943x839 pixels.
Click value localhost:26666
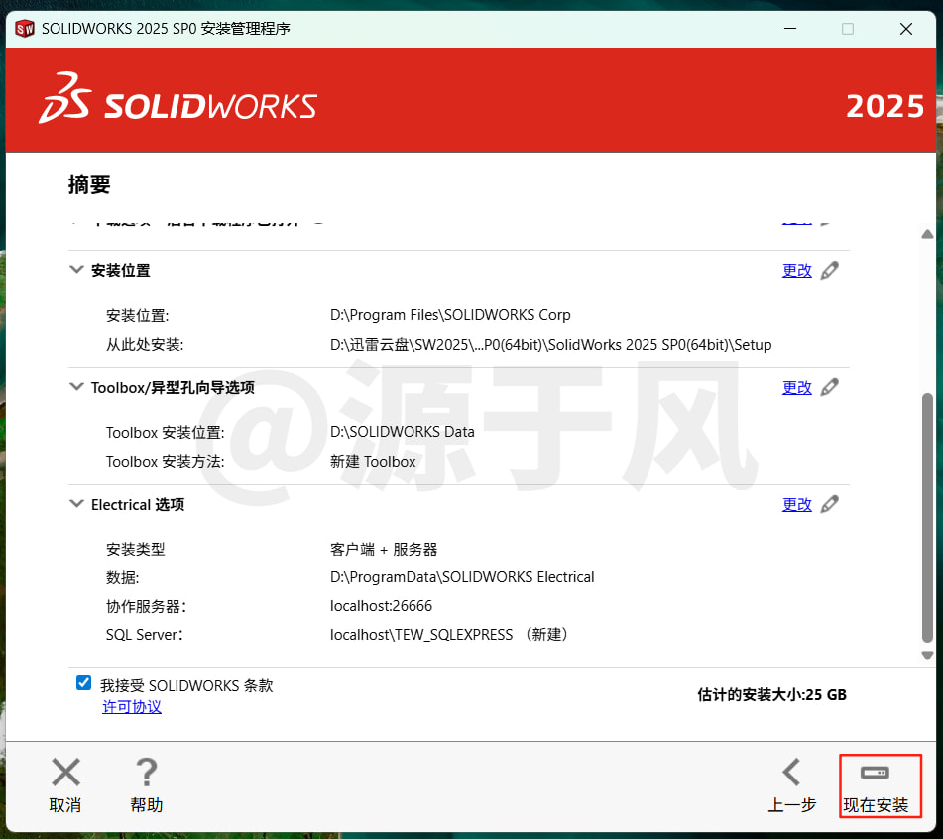coord(382,606)
